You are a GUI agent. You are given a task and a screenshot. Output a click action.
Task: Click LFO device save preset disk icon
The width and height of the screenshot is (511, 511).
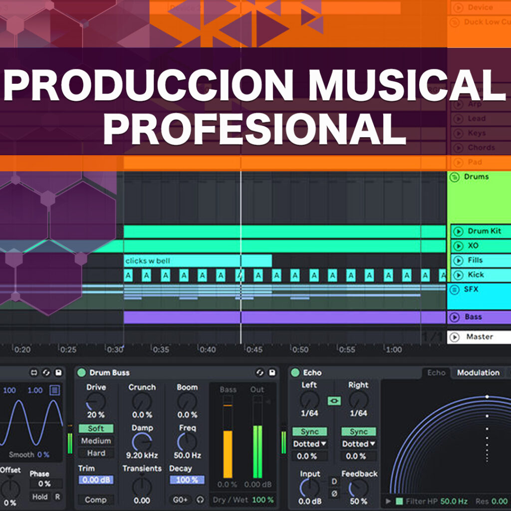(58, 372)
